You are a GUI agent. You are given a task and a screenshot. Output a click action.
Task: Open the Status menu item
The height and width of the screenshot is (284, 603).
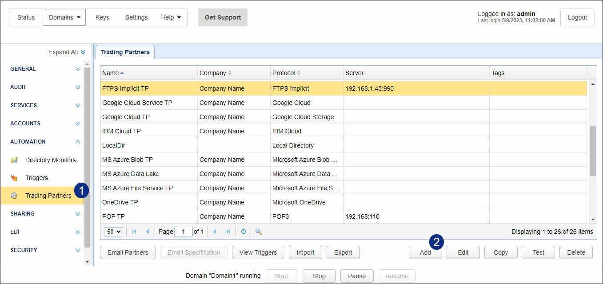26,17
